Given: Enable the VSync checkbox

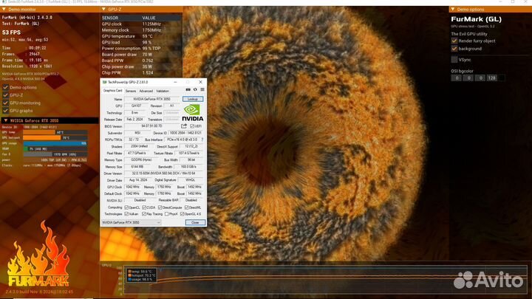Looking at the screenshot, I should (x=454, y=60).
